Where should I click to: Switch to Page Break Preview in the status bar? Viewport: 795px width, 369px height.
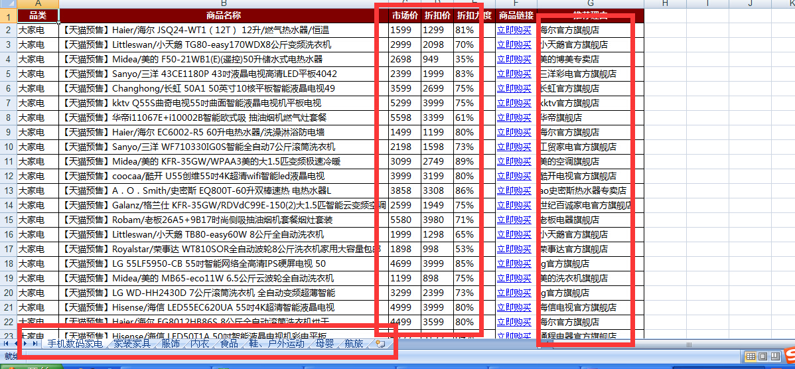click(775, 356)
